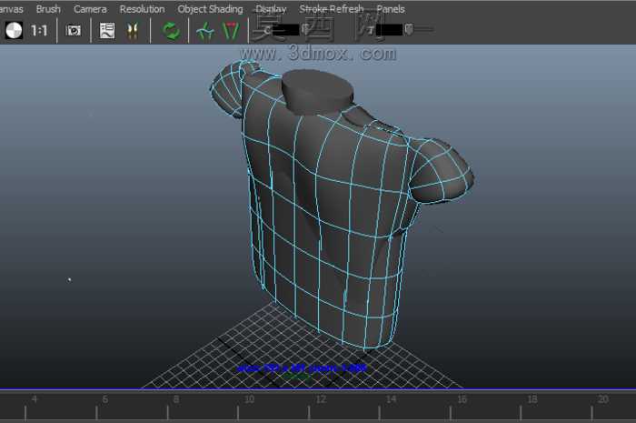Viewport: 636px width, 423px height.
Task: Open the Object Shading menu
Action: pos(210,9)
